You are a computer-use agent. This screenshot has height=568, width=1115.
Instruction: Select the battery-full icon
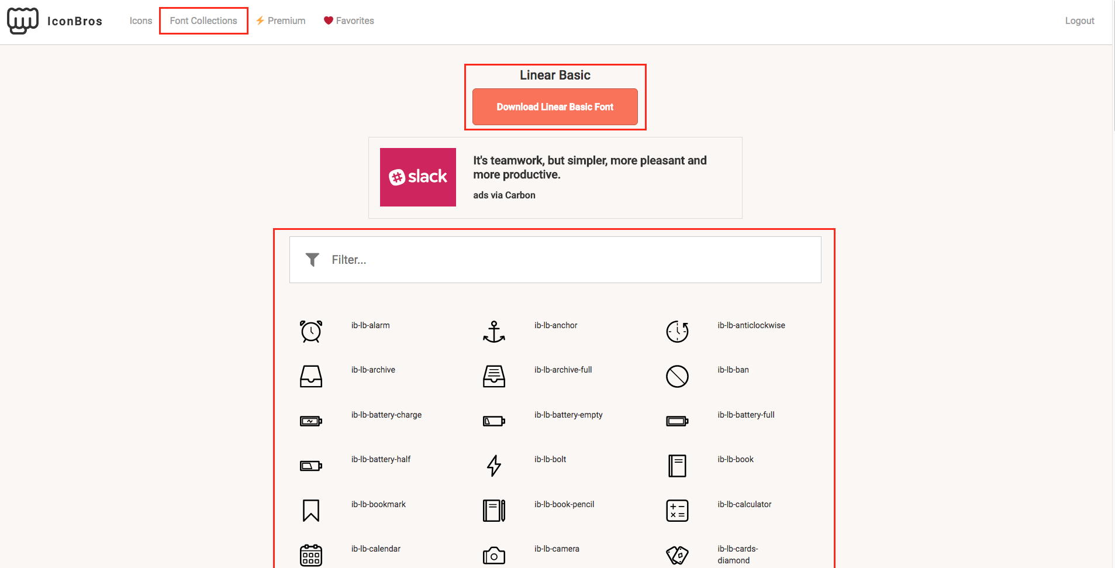(x=677, y=421)
